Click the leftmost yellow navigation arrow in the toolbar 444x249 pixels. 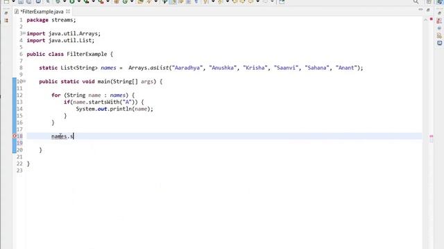pos(234,1)
